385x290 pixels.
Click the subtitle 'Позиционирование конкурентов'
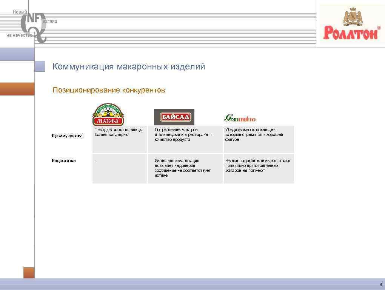coord(109,90)
